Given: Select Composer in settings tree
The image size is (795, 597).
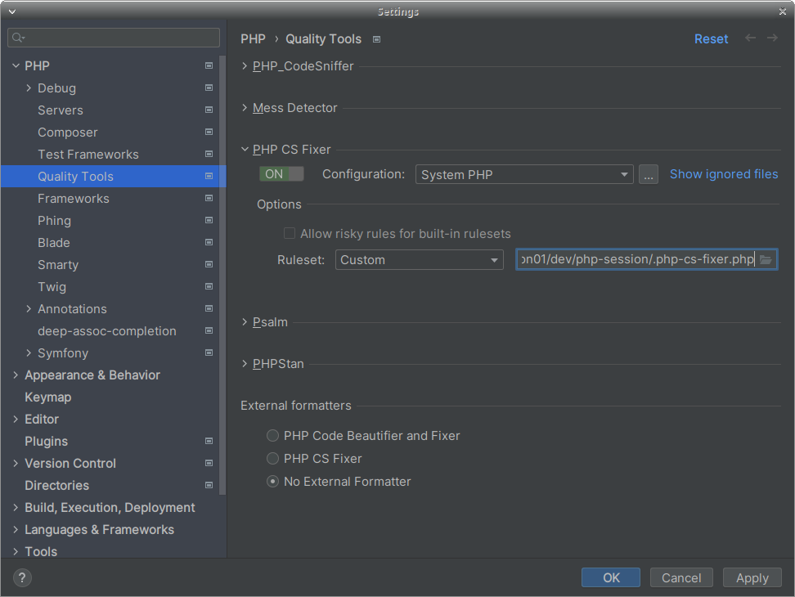Looking at the screenshot, I should coord(67,132).
